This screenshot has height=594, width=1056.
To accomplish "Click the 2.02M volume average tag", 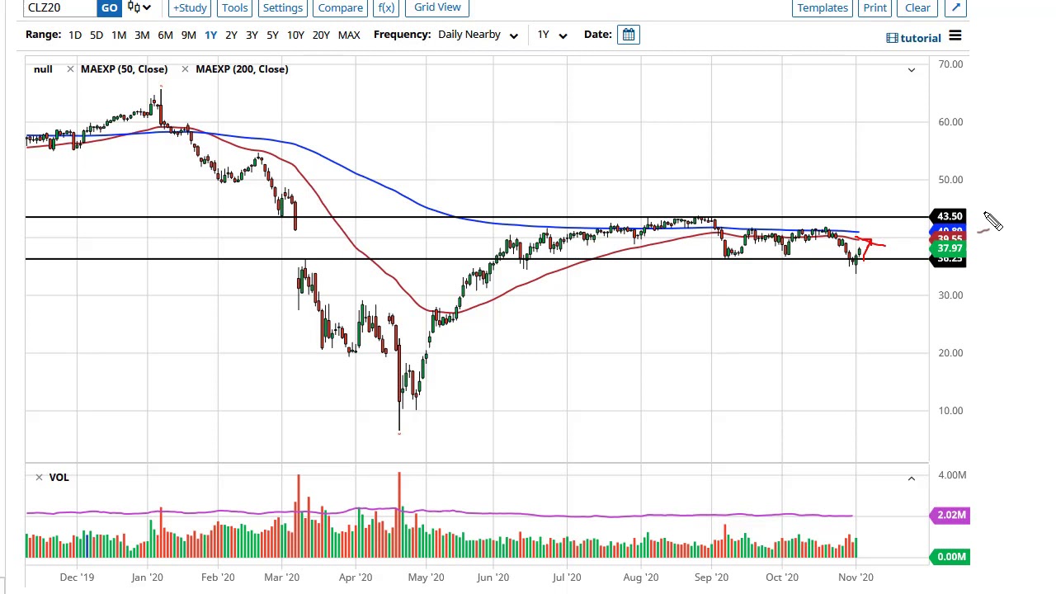I will tap(951, 515).
